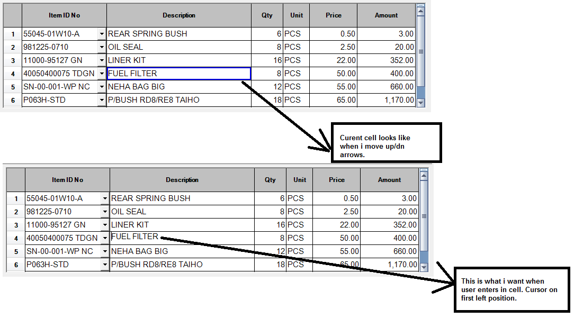Click the upper grid scrollbar thumb
Screen dimensions: 574x318
point(420,51)
